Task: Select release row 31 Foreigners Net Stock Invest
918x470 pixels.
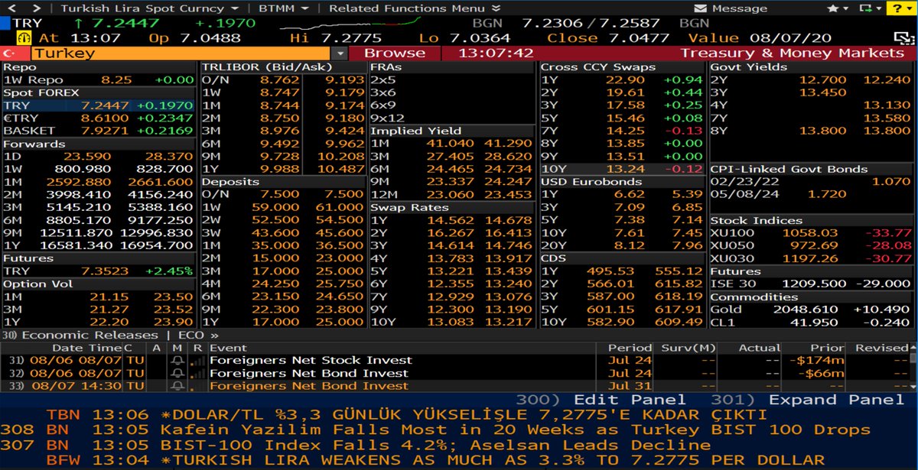Action: point(454,361)
